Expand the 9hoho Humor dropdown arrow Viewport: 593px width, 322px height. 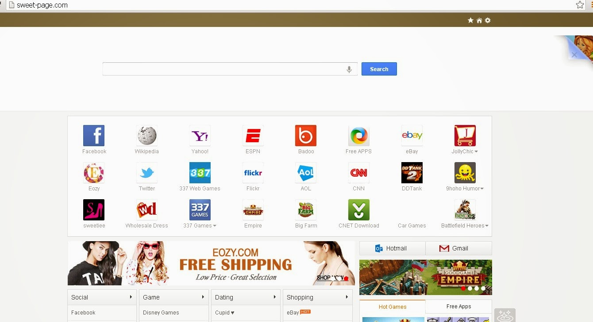pyautogui.click(x=482, y=189)
